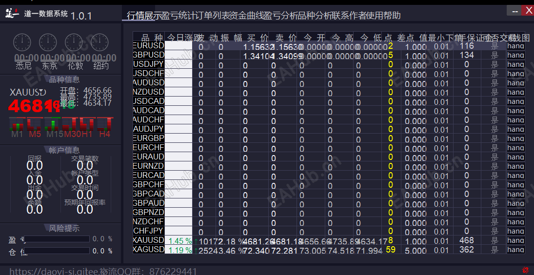Select the M5 timeframe signal meter
Screen dimensions: 534x275
click(x=35, y=124)
